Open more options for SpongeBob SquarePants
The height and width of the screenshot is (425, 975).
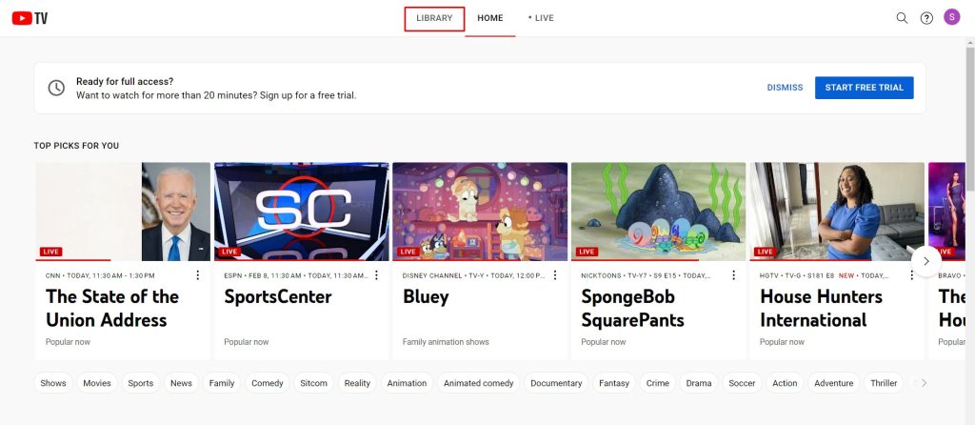coord(733,275)
